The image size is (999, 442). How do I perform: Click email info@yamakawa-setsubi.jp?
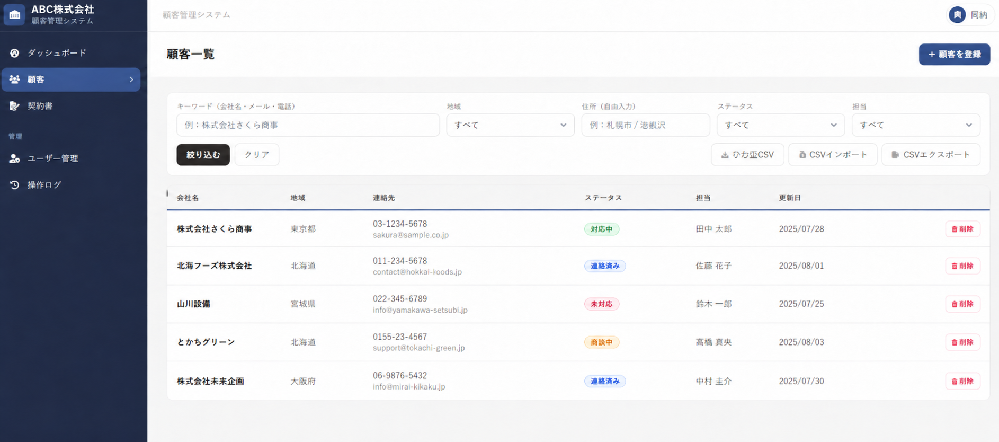point(420,310)
